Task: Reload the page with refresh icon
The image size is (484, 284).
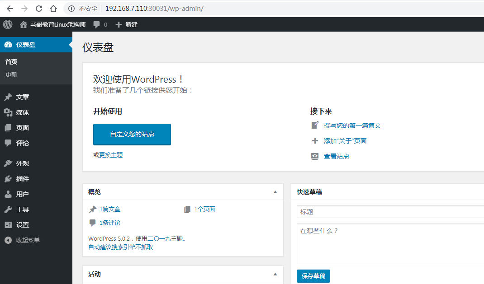Action: point(39,9)
